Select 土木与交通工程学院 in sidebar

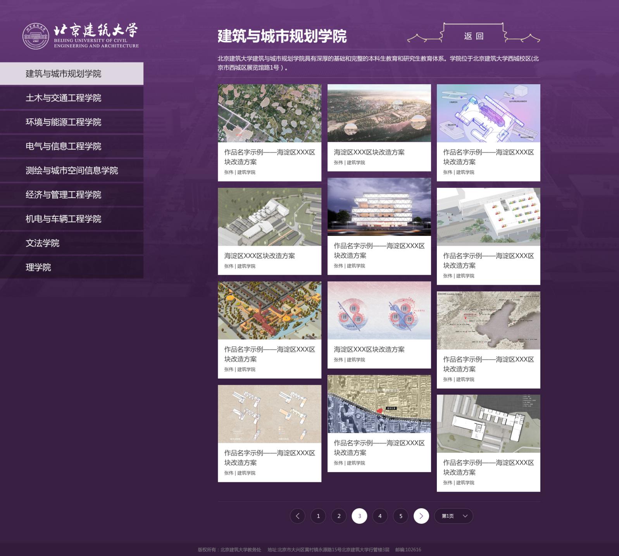point(64,98)
